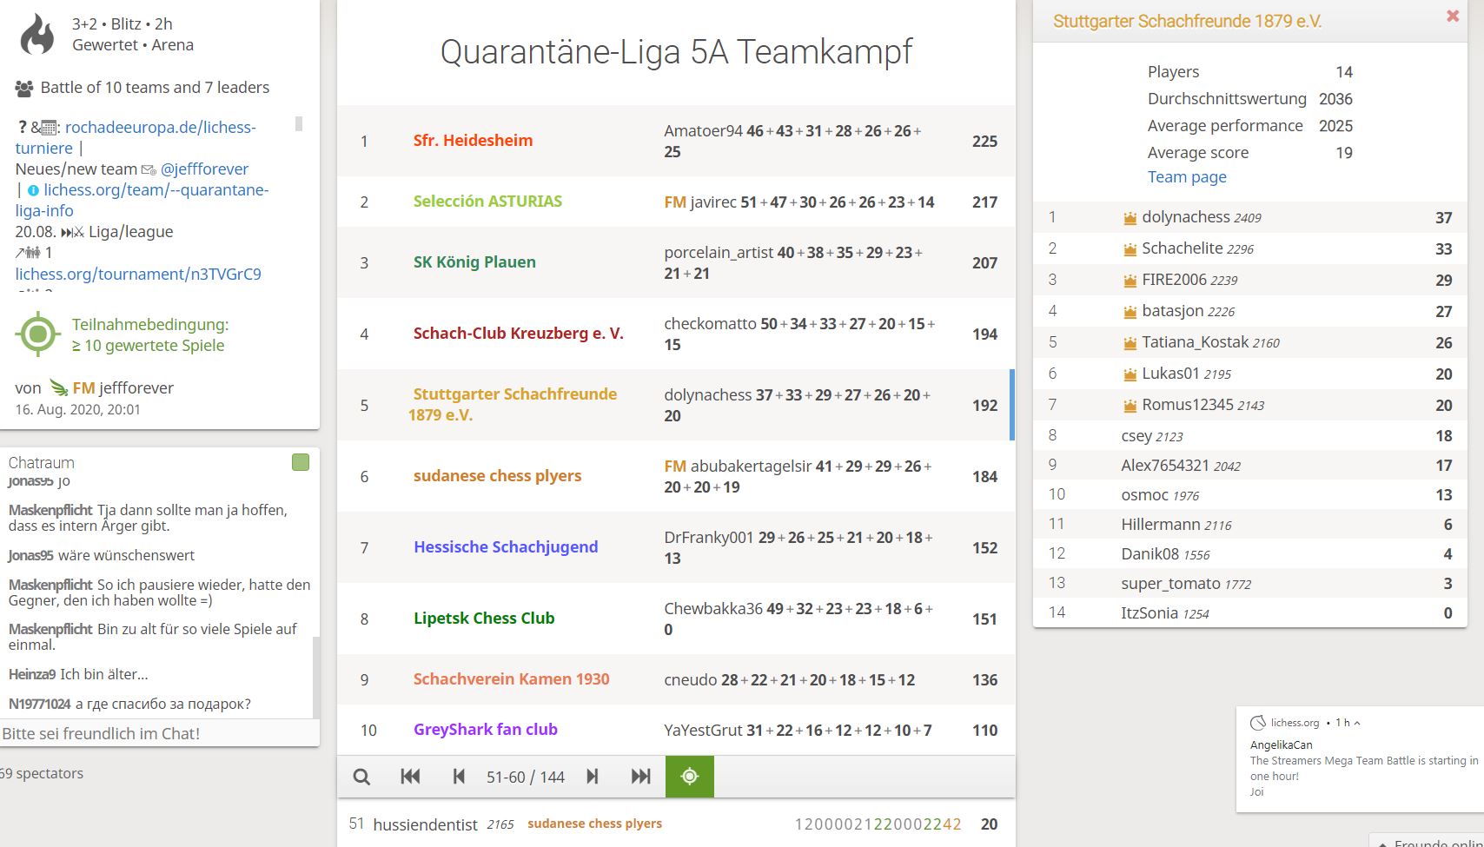
Task: Click the crown icon beside Tatiana_Kostak
Action: click(1130, 343)
